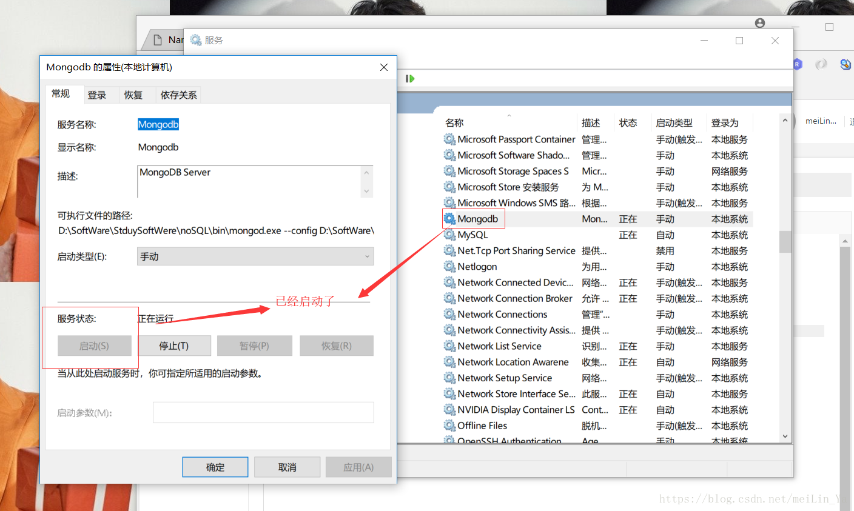
Task: Click the Microsoft Software Shadow gear icon
Action: [449, 155]
